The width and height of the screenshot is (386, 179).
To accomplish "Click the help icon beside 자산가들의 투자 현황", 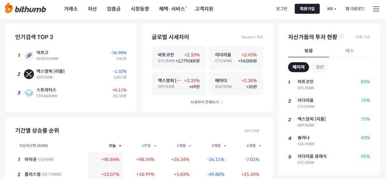I will tap(341, 37).
